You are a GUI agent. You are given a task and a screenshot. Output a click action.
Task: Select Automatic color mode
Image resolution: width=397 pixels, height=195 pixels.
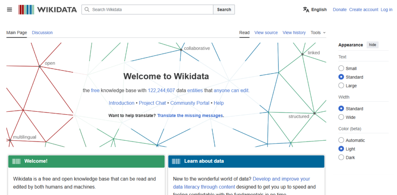coord(341,140)
